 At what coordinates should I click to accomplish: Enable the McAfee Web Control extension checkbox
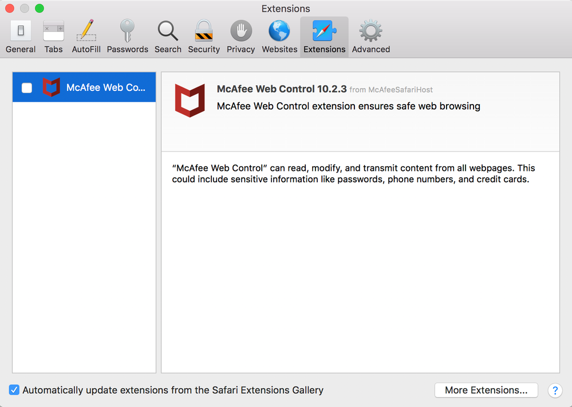tap(27, 87)
